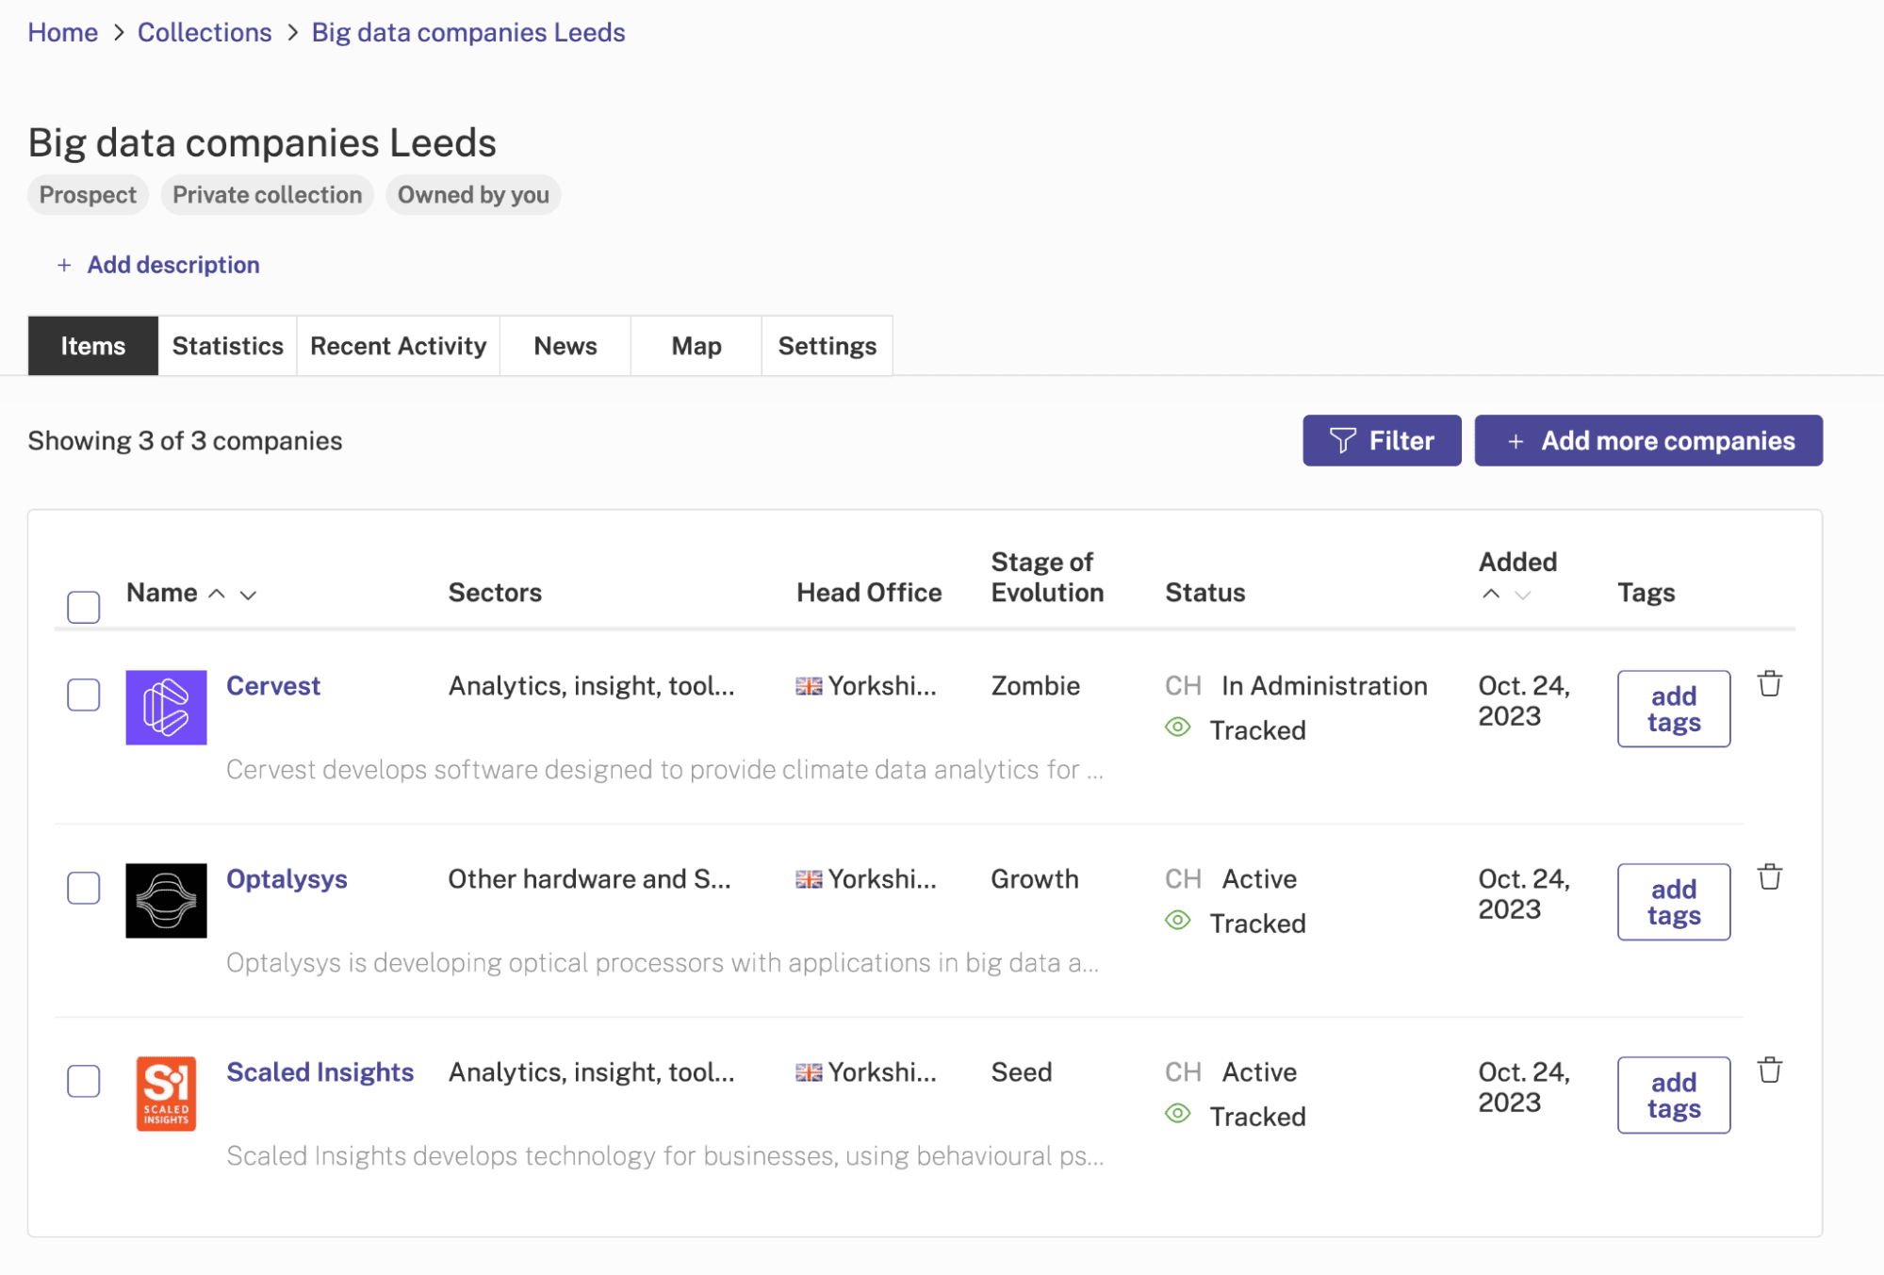Click 'Active' status in Optalysys row
Viewport: 1884px width, 1275px height.
[x=1259, y=879]
